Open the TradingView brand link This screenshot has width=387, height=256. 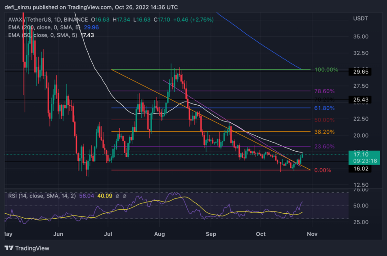click(x=27, y=248)
